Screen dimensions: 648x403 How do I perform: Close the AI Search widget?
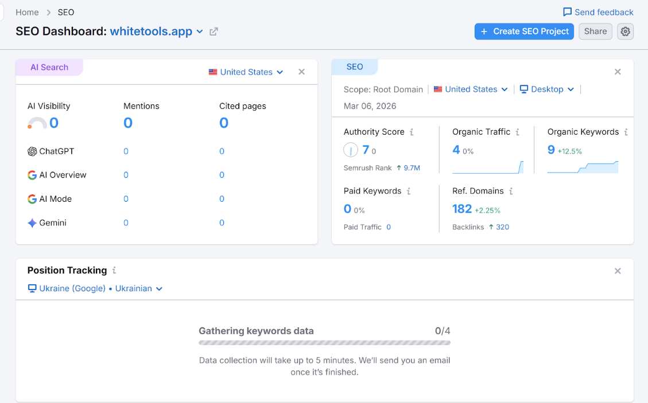click(x=301, y=72)
